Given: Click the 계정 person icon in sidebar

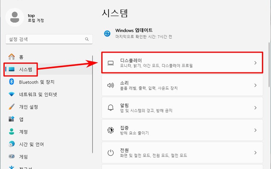Looking at the screenshot, I should pyautogui.click(x=12, y=131).
